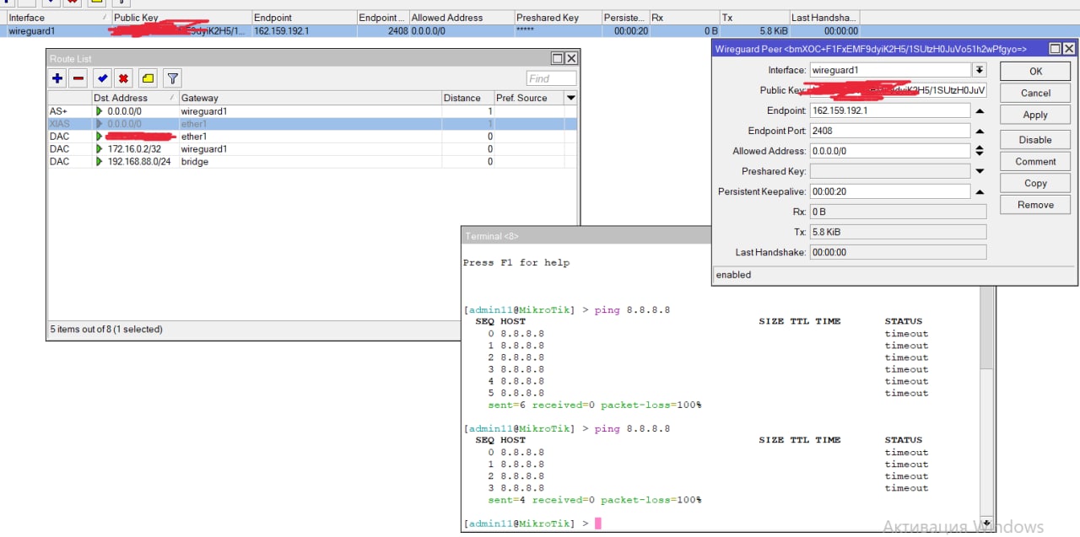Select the 192.168.88.0/24 bridge route
Image resolution: width=1080 pixels, height=537 pixels.
click(x=312, y=162)
